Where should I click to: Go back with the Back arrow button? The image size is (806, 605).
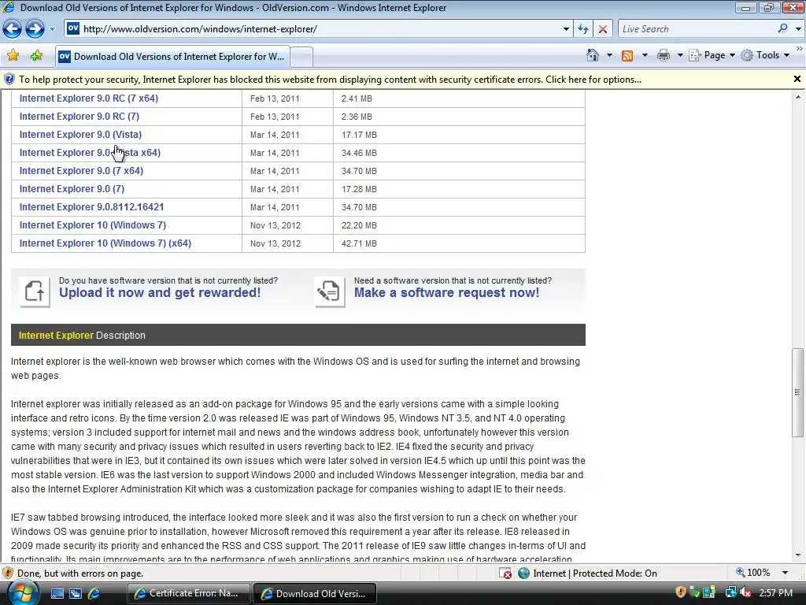(13, 29)
